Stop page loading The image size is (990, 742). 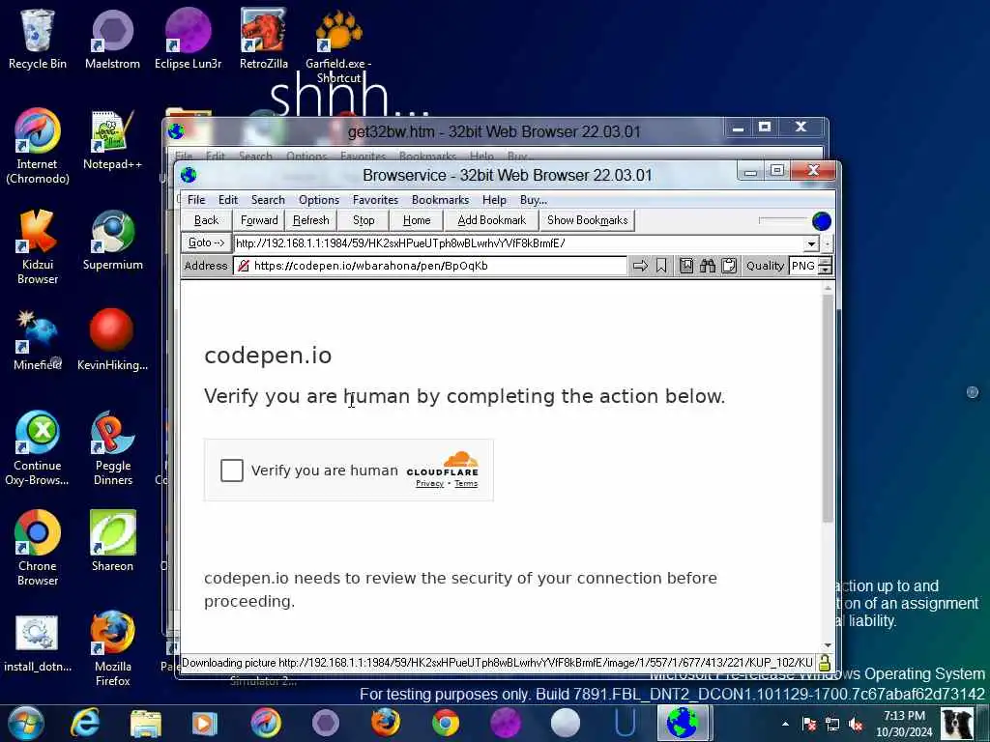[364, 220]
